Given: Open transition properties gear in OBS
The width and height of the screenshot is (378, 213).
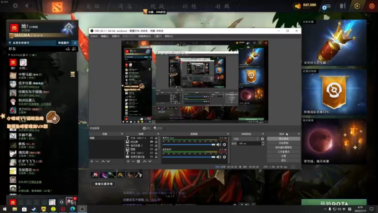Looking at the screenshot, I should 262,139.
